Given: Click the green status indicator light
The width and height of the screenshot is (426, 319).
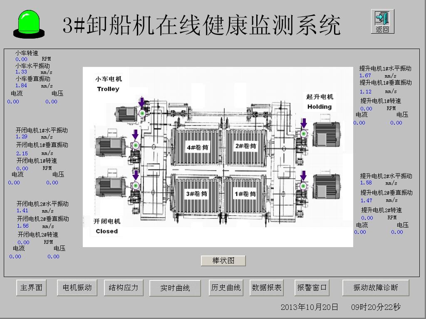Looking at the screenshot, I should 29,23.
